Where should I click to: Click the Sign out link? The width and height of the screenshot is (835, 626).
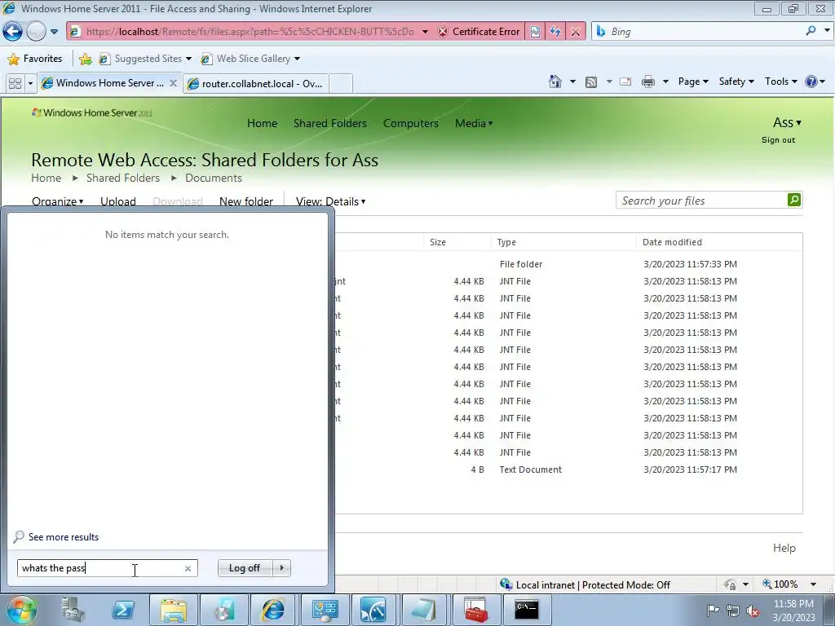click(778, 140)
